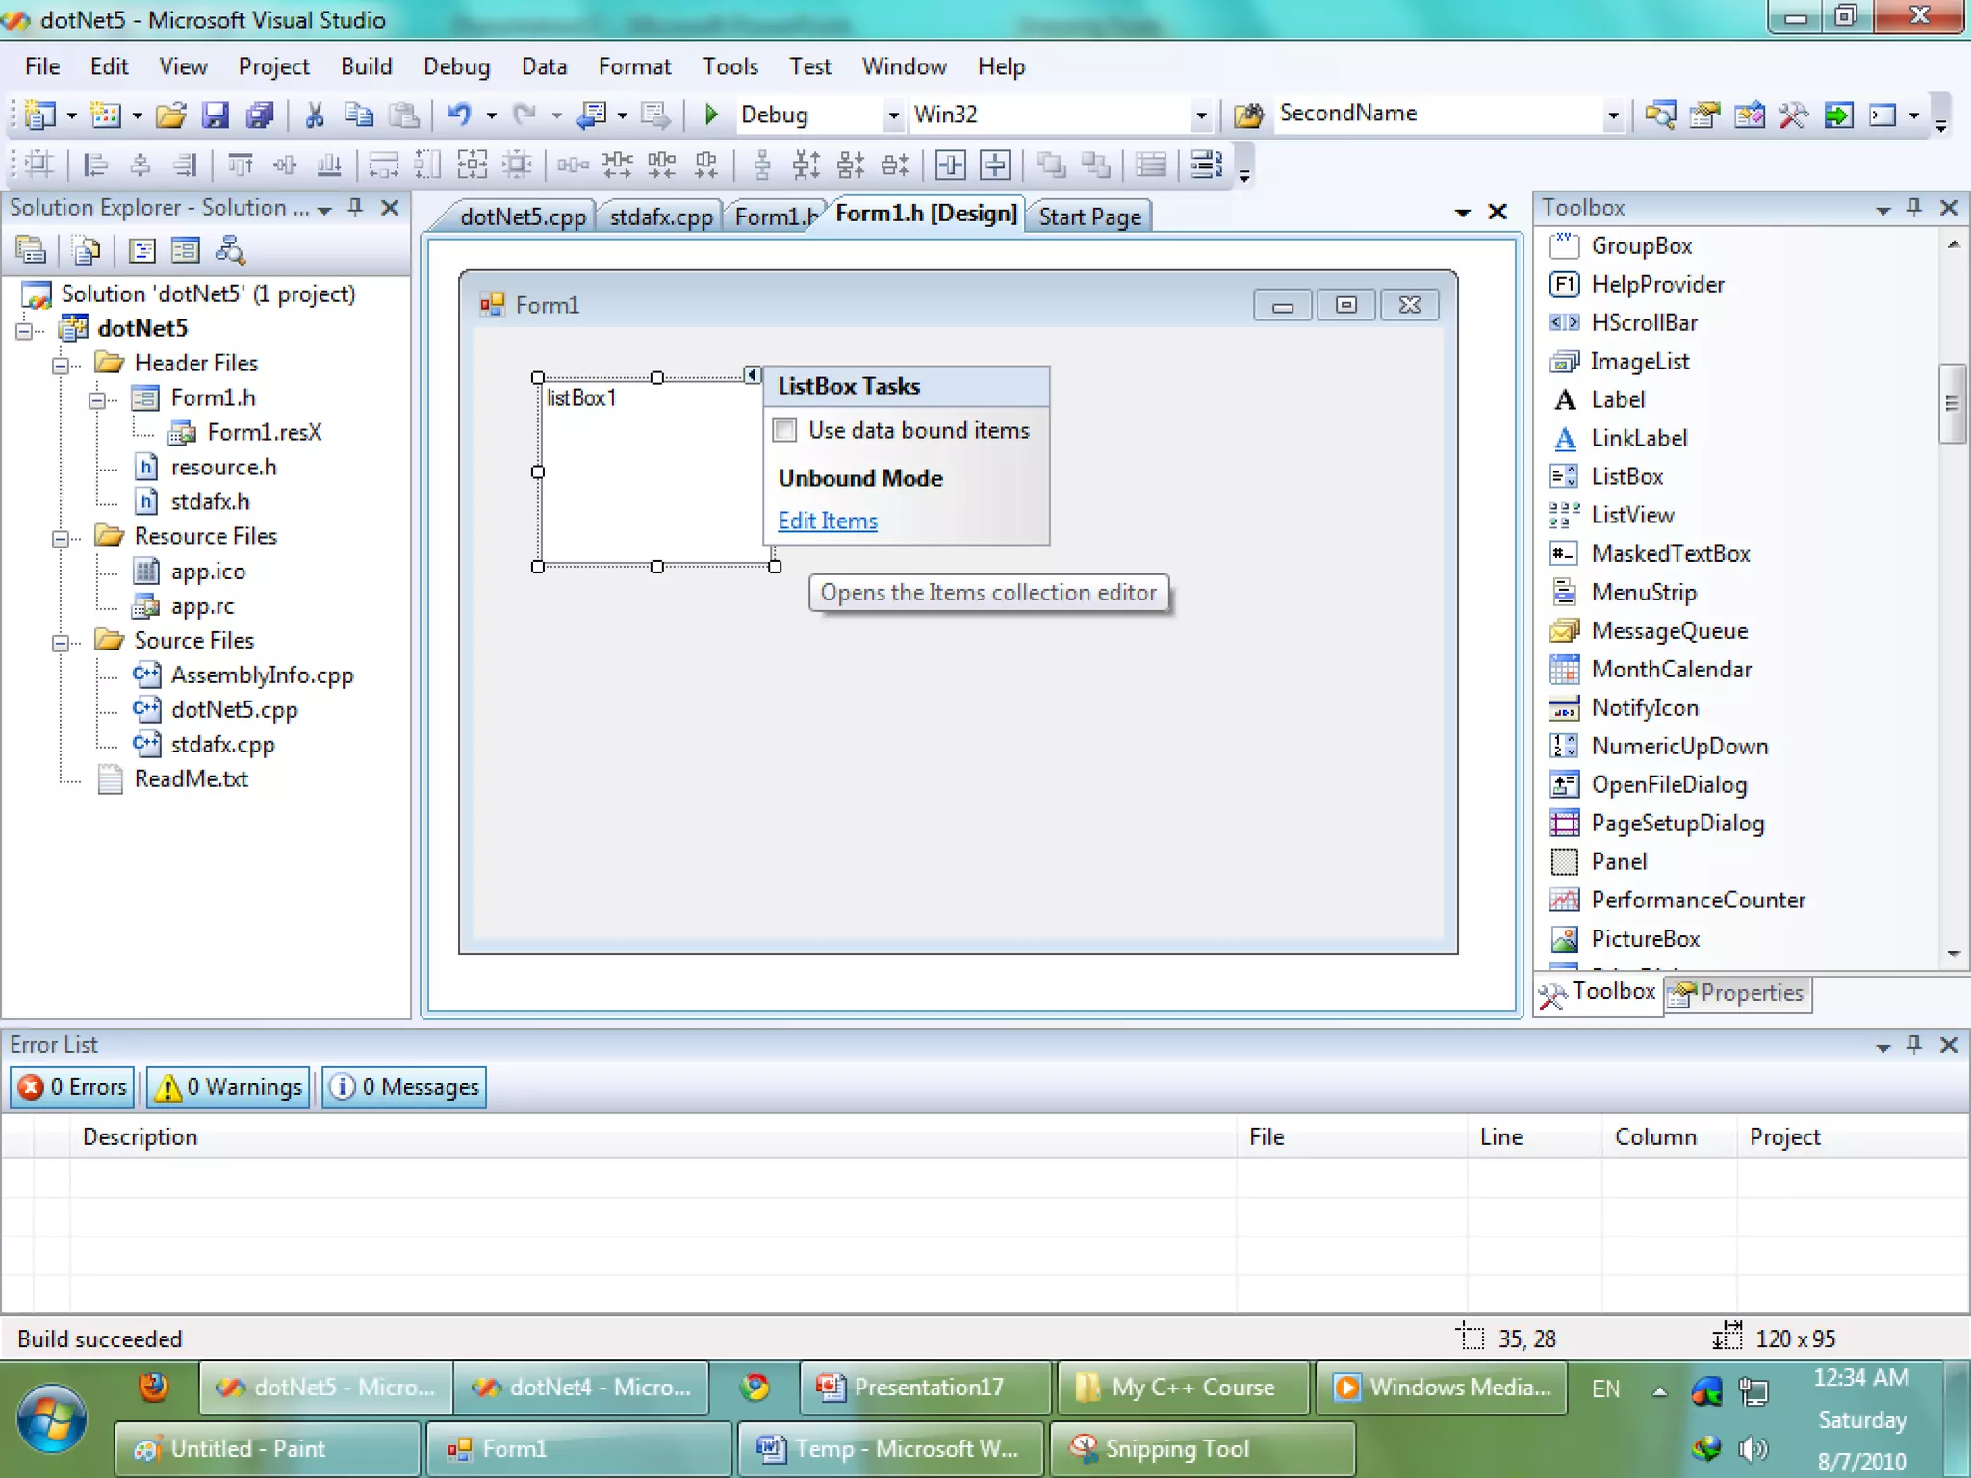Click the Align Lefts layout icon

click(95, 166)
